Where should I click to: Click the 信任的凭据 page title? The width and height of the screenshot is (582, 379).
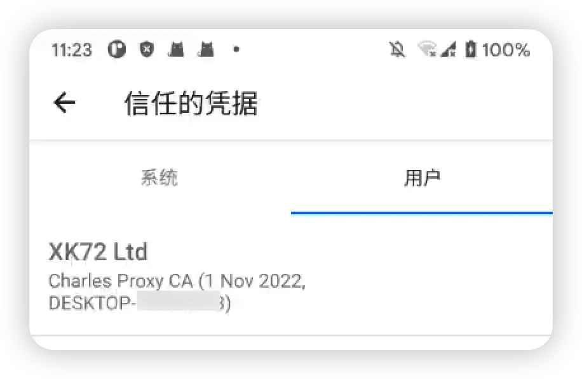pos(191,103)
